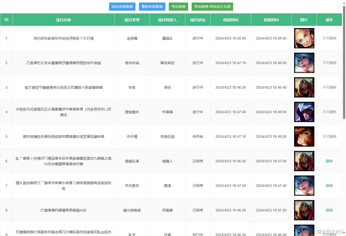
Task: Click 导出表格-带自定义头部 button
Action: click(x=212, y=7)
